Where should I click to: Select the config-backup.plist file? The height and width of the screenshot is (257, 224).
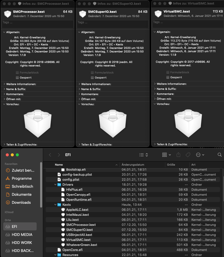point(133,175)
